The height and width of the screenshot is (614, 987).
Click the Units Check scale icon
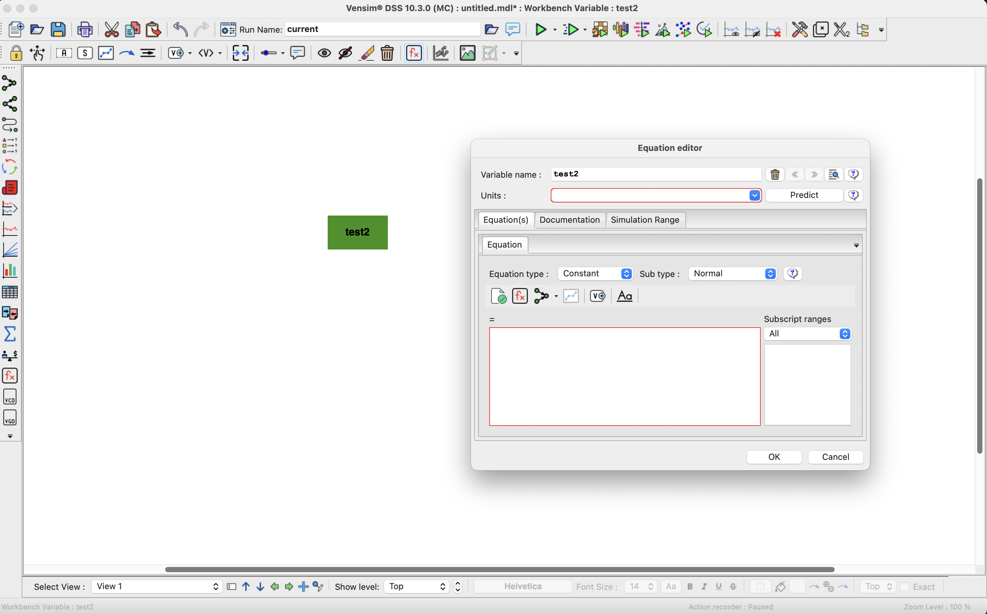click(10, 355)
